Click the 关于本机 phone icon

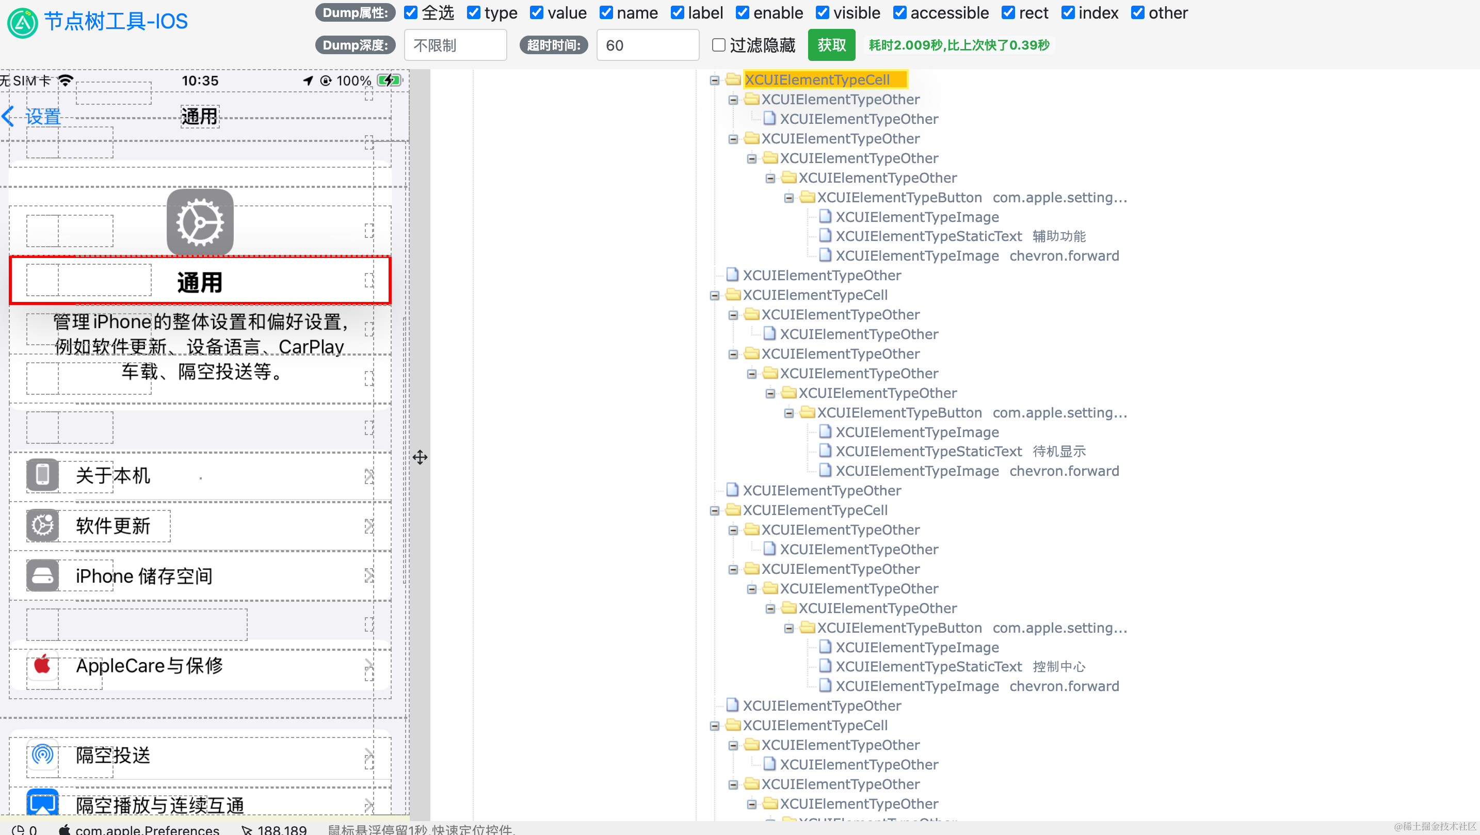[x=42, y=475]
